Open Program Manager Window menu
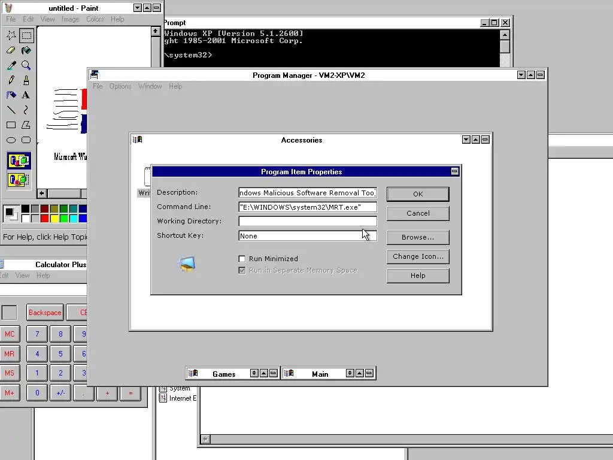 [x=150, y=86]
